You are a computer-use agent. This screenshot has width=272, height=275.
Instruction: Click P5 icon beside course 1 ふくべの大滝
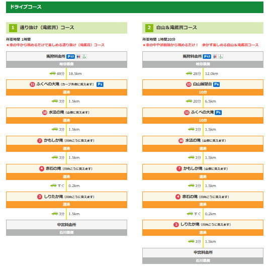pyautogui.click(x=100, y=84)
